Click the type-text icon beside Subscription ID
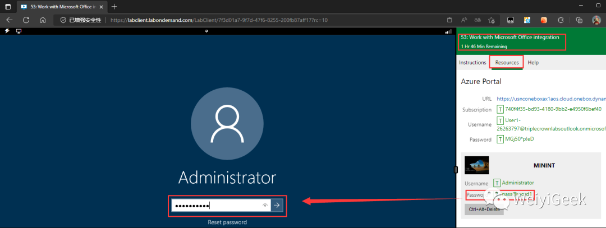The image size is (606, 228). [x=500, y=110]
